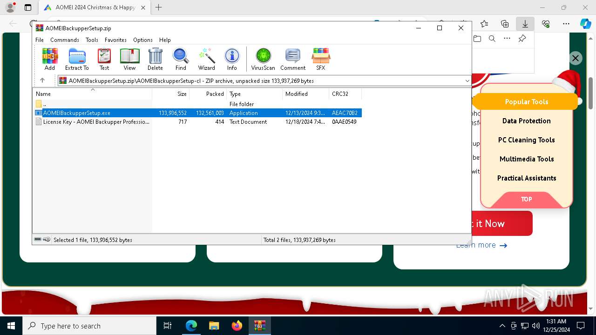Viewport: 596px width, 335px height.
Task: Click the taskbar search box
Action: point(89,326)
